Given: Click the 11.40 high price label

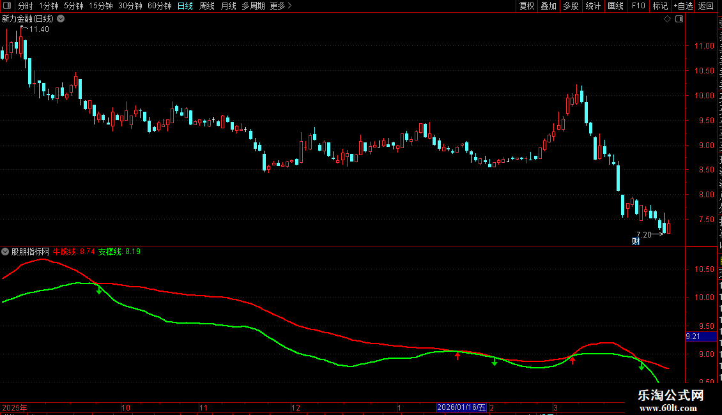Looking at the screenshot, I should tap(39, 29).
